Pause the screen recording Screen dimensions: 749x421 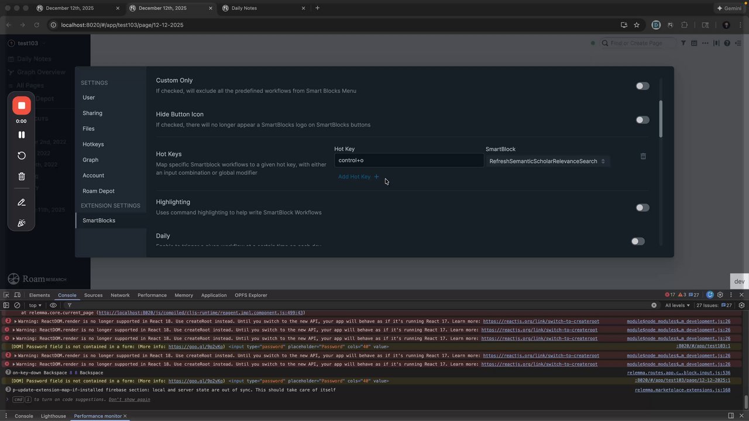tap(22, 134)
